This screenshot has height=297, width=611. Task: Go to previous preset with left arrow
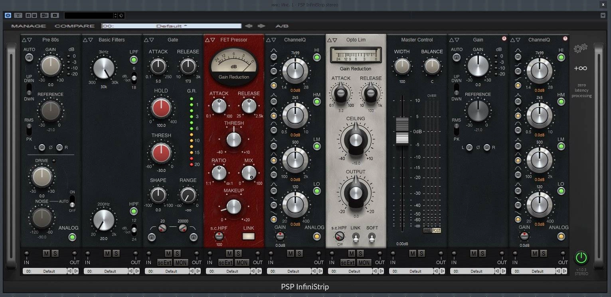coord(249,26)
